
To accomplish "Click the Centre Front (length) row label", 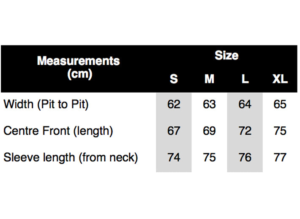I will tap(58, 131).
